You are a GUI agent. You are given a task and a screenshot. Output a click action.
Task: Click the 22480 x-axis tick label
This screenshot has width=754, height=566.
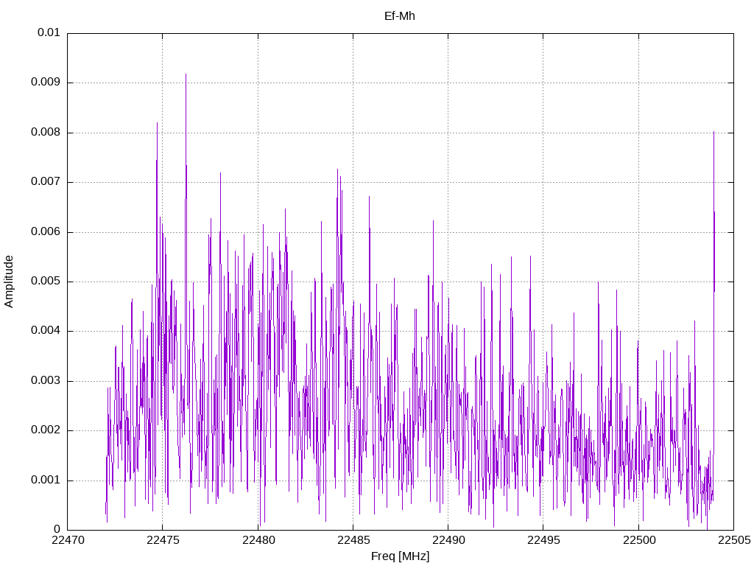pyautogui.click(x=258, y=540)
